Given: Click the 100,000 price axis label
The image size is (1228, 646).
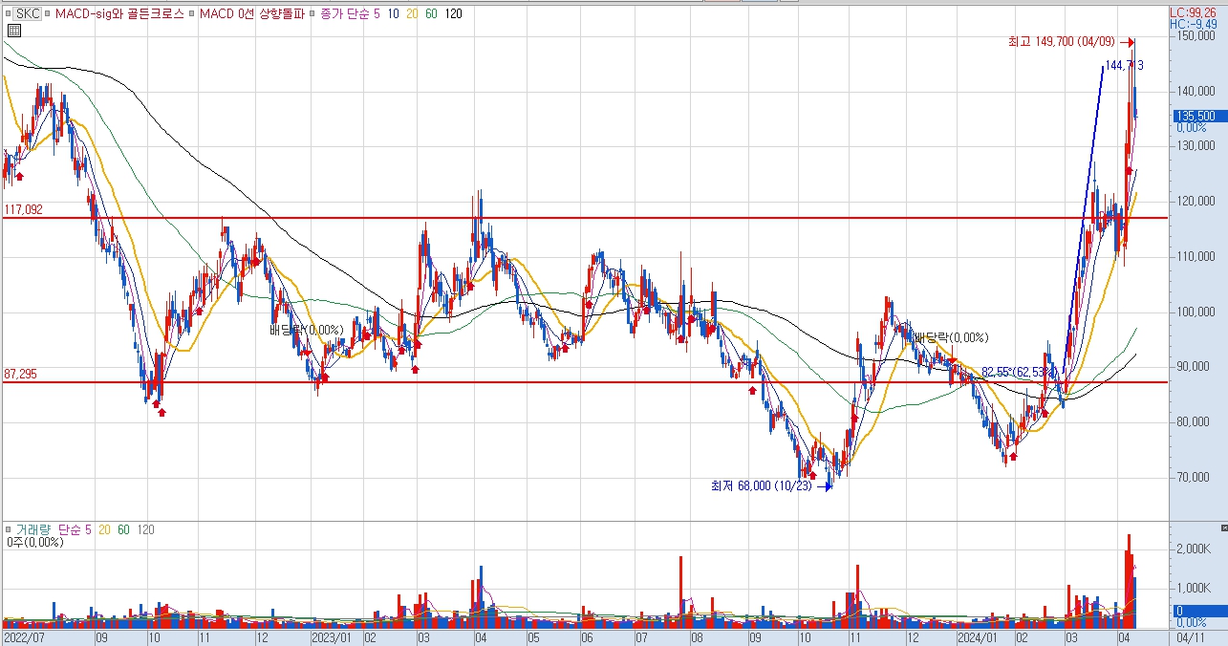Looking at the screenshot, I should tap(1198, 312).
